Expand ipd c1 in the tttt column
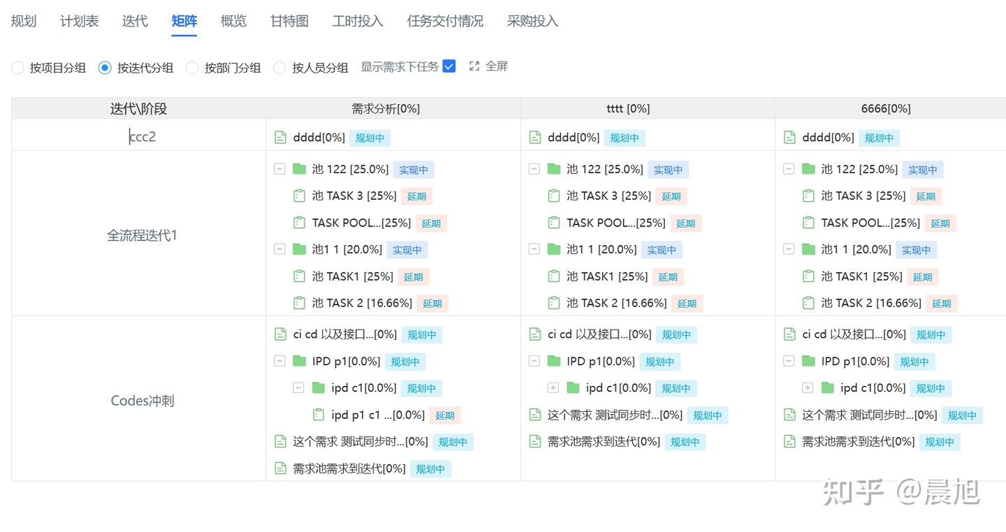This screenshot has height=532, width=1006. (553, 387)
